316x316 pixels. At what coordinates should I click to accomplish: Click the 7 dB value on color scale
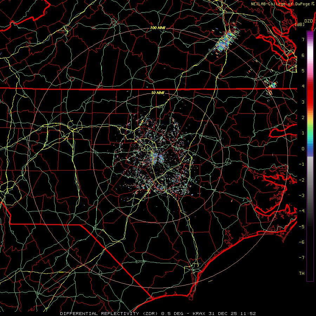coord(303,39)
